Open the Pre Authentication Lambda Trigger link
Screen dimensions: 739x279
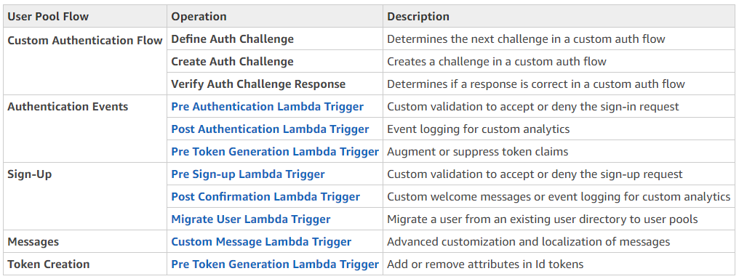point(267,107)
